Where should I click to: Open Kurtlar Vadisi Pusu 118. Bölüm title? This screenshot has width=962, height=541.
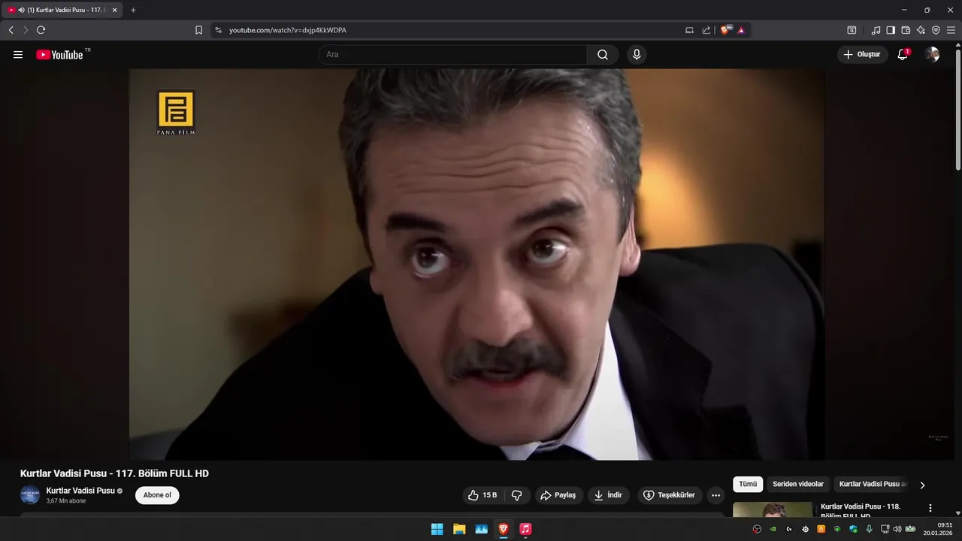point(861,510)
